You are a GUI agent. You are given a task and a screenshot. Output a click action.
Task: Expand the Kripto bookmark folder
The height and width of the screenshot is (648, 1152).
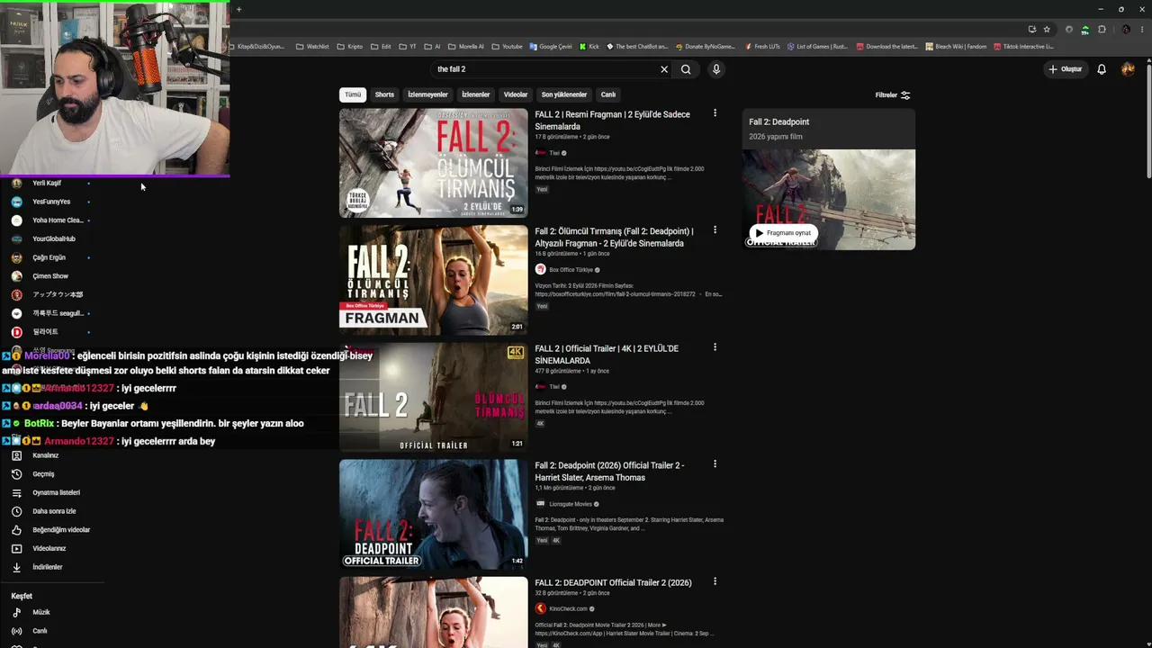point(350,47)
